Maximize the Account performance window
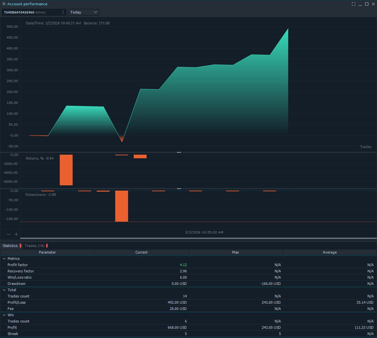Screen dimensions: 377x338 [x=366, y=4]
